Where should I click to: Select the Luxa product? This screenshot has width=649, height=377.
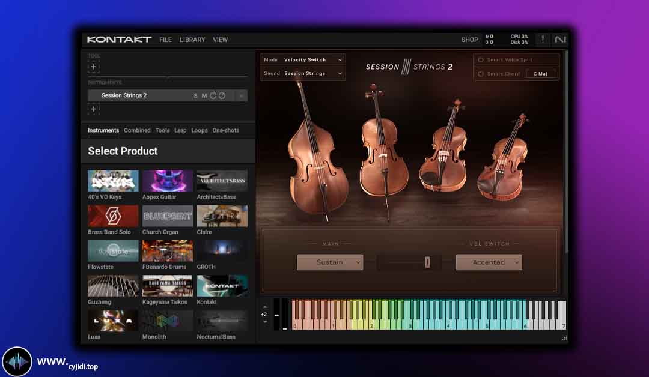(113, 325)
